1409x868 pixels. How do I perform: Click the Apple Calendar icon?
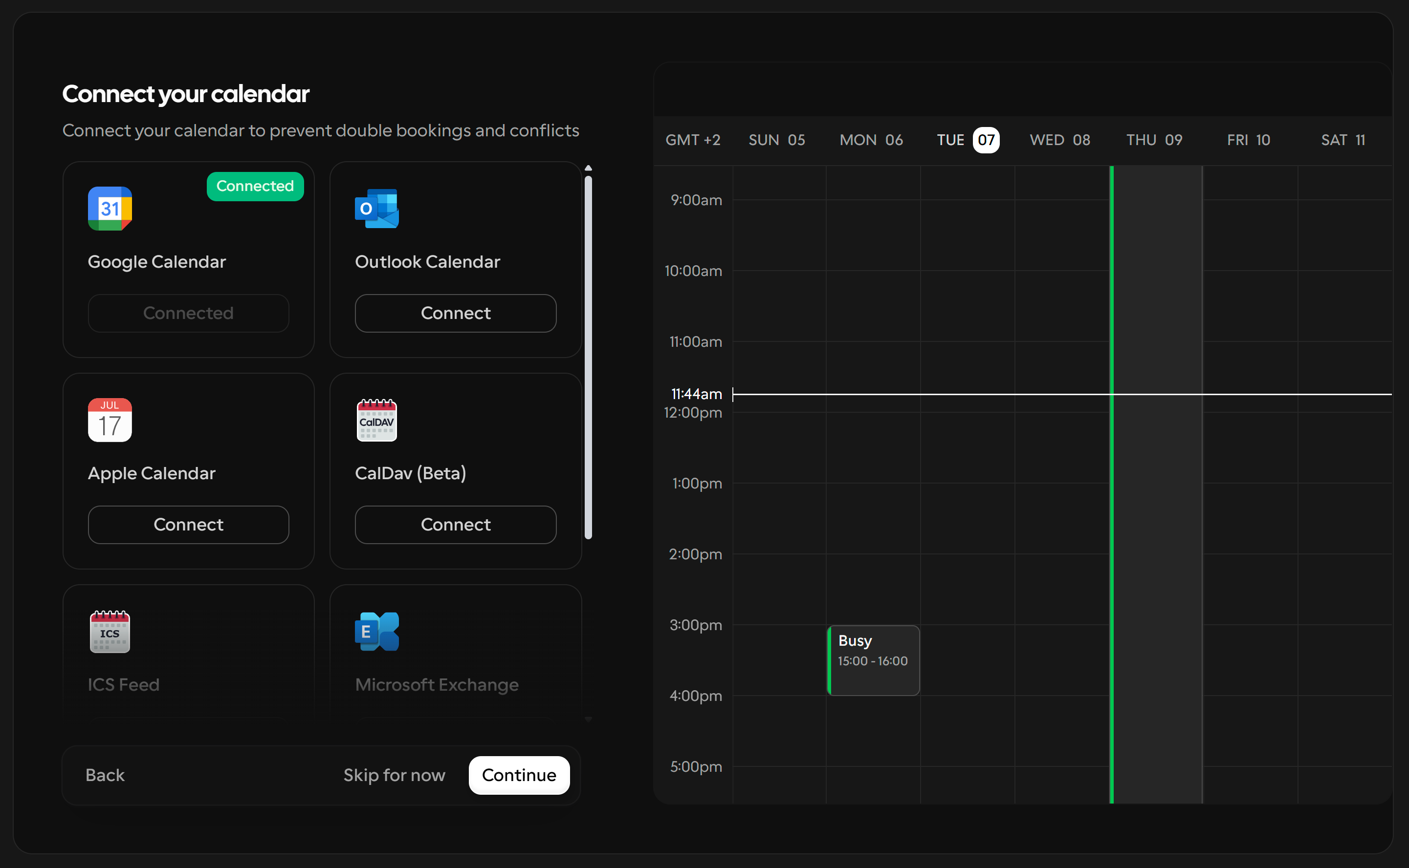pos(110,420)
